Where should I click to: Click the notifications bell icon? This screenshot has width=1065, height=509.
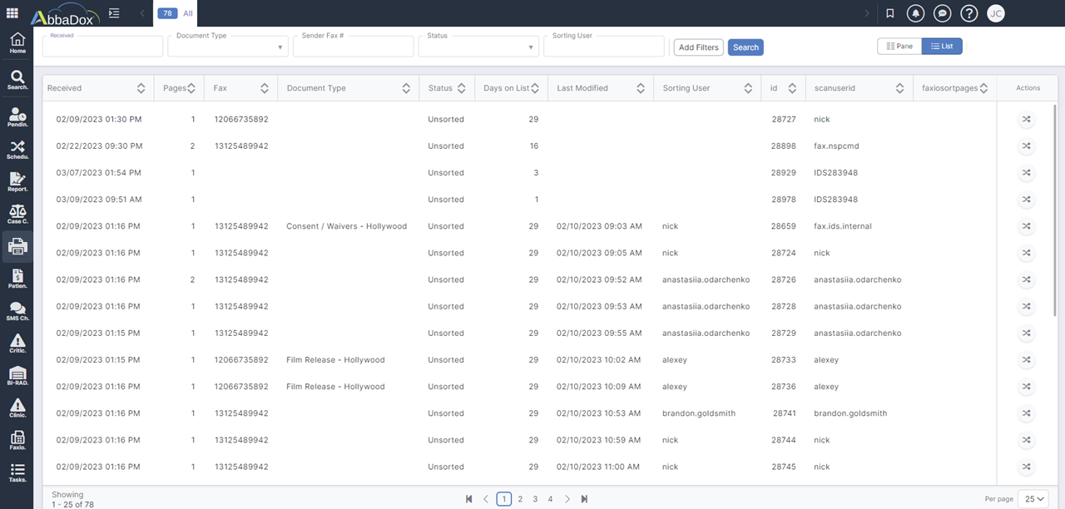tap(915, 12)
